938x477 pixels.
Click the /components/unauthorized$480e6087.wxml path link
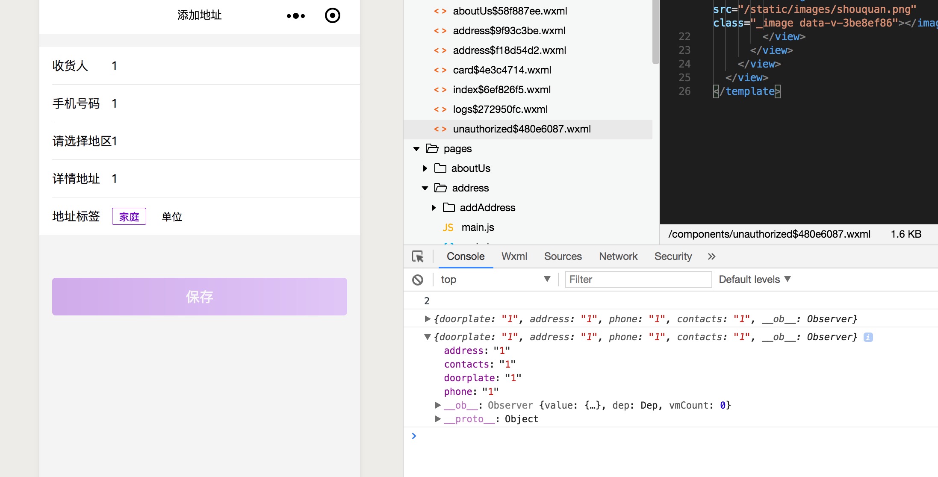click(770, 234)
